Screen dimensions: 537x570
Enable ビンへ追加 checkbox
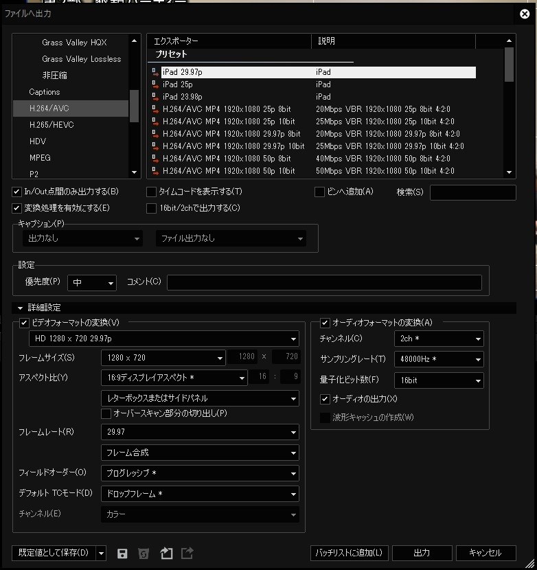pos(319,192)
